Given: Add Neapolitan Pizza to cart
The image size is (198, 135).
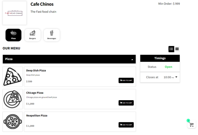Looking at the screenshot, I should 126,125.
